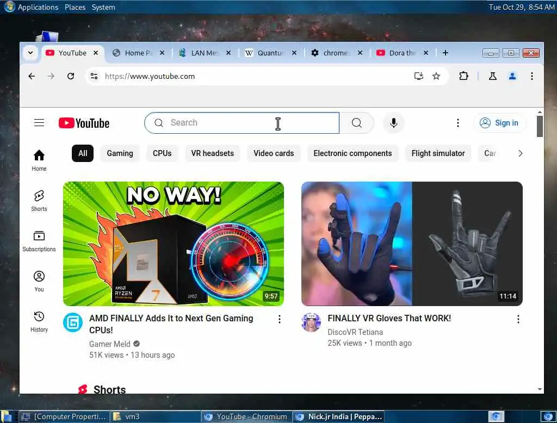
Task: Open Gamer Meld channel avatar
Action: point(73,322)
